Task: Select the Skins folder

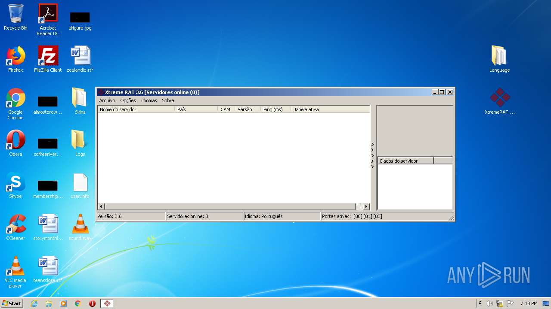Action: point(80,101)
